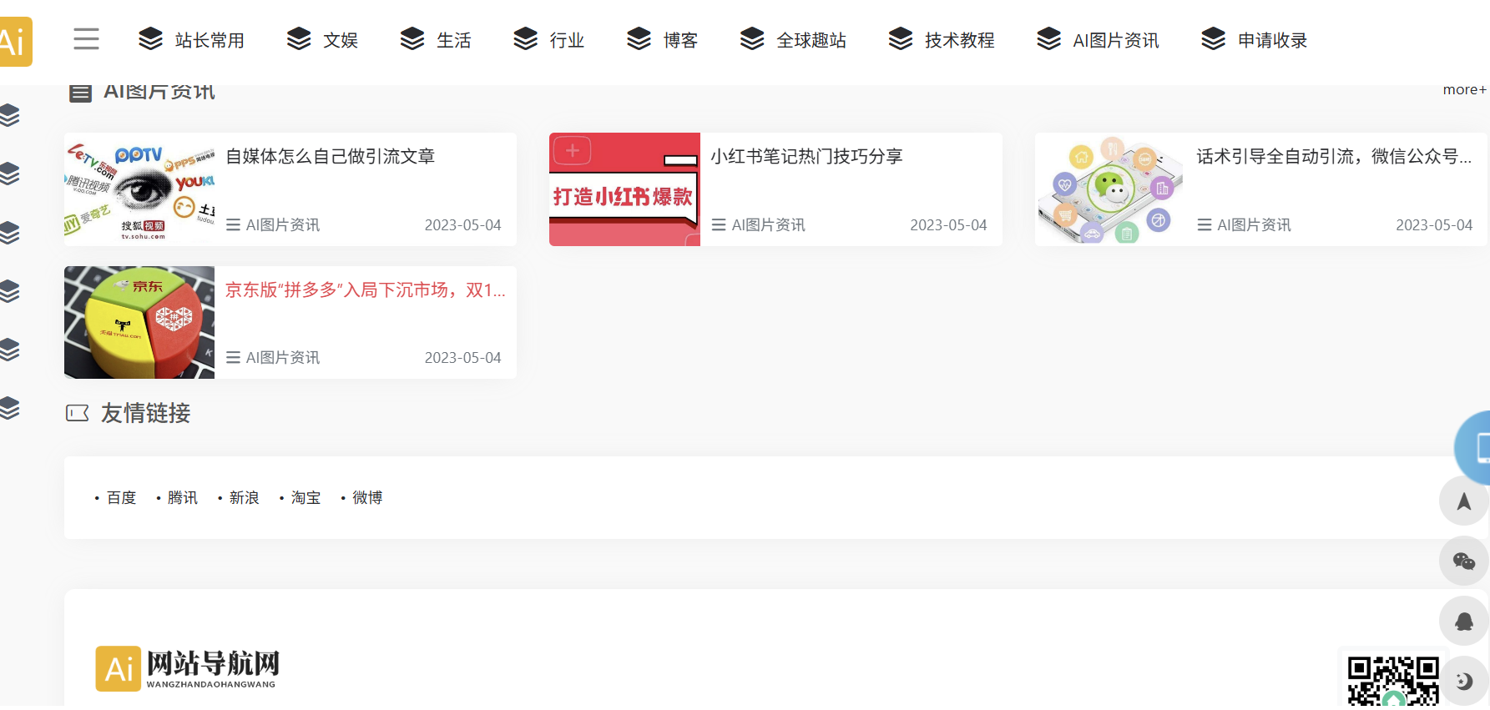Click the first left sidebar layers icon
The height and width of the screenshot is (710, 1490).
pyautogui.click(x=9, y=115)
